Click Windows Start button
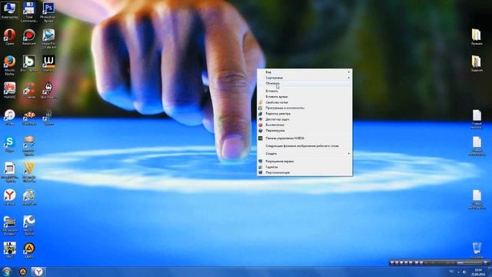This screenshot has width=492, height=277. 7,272
